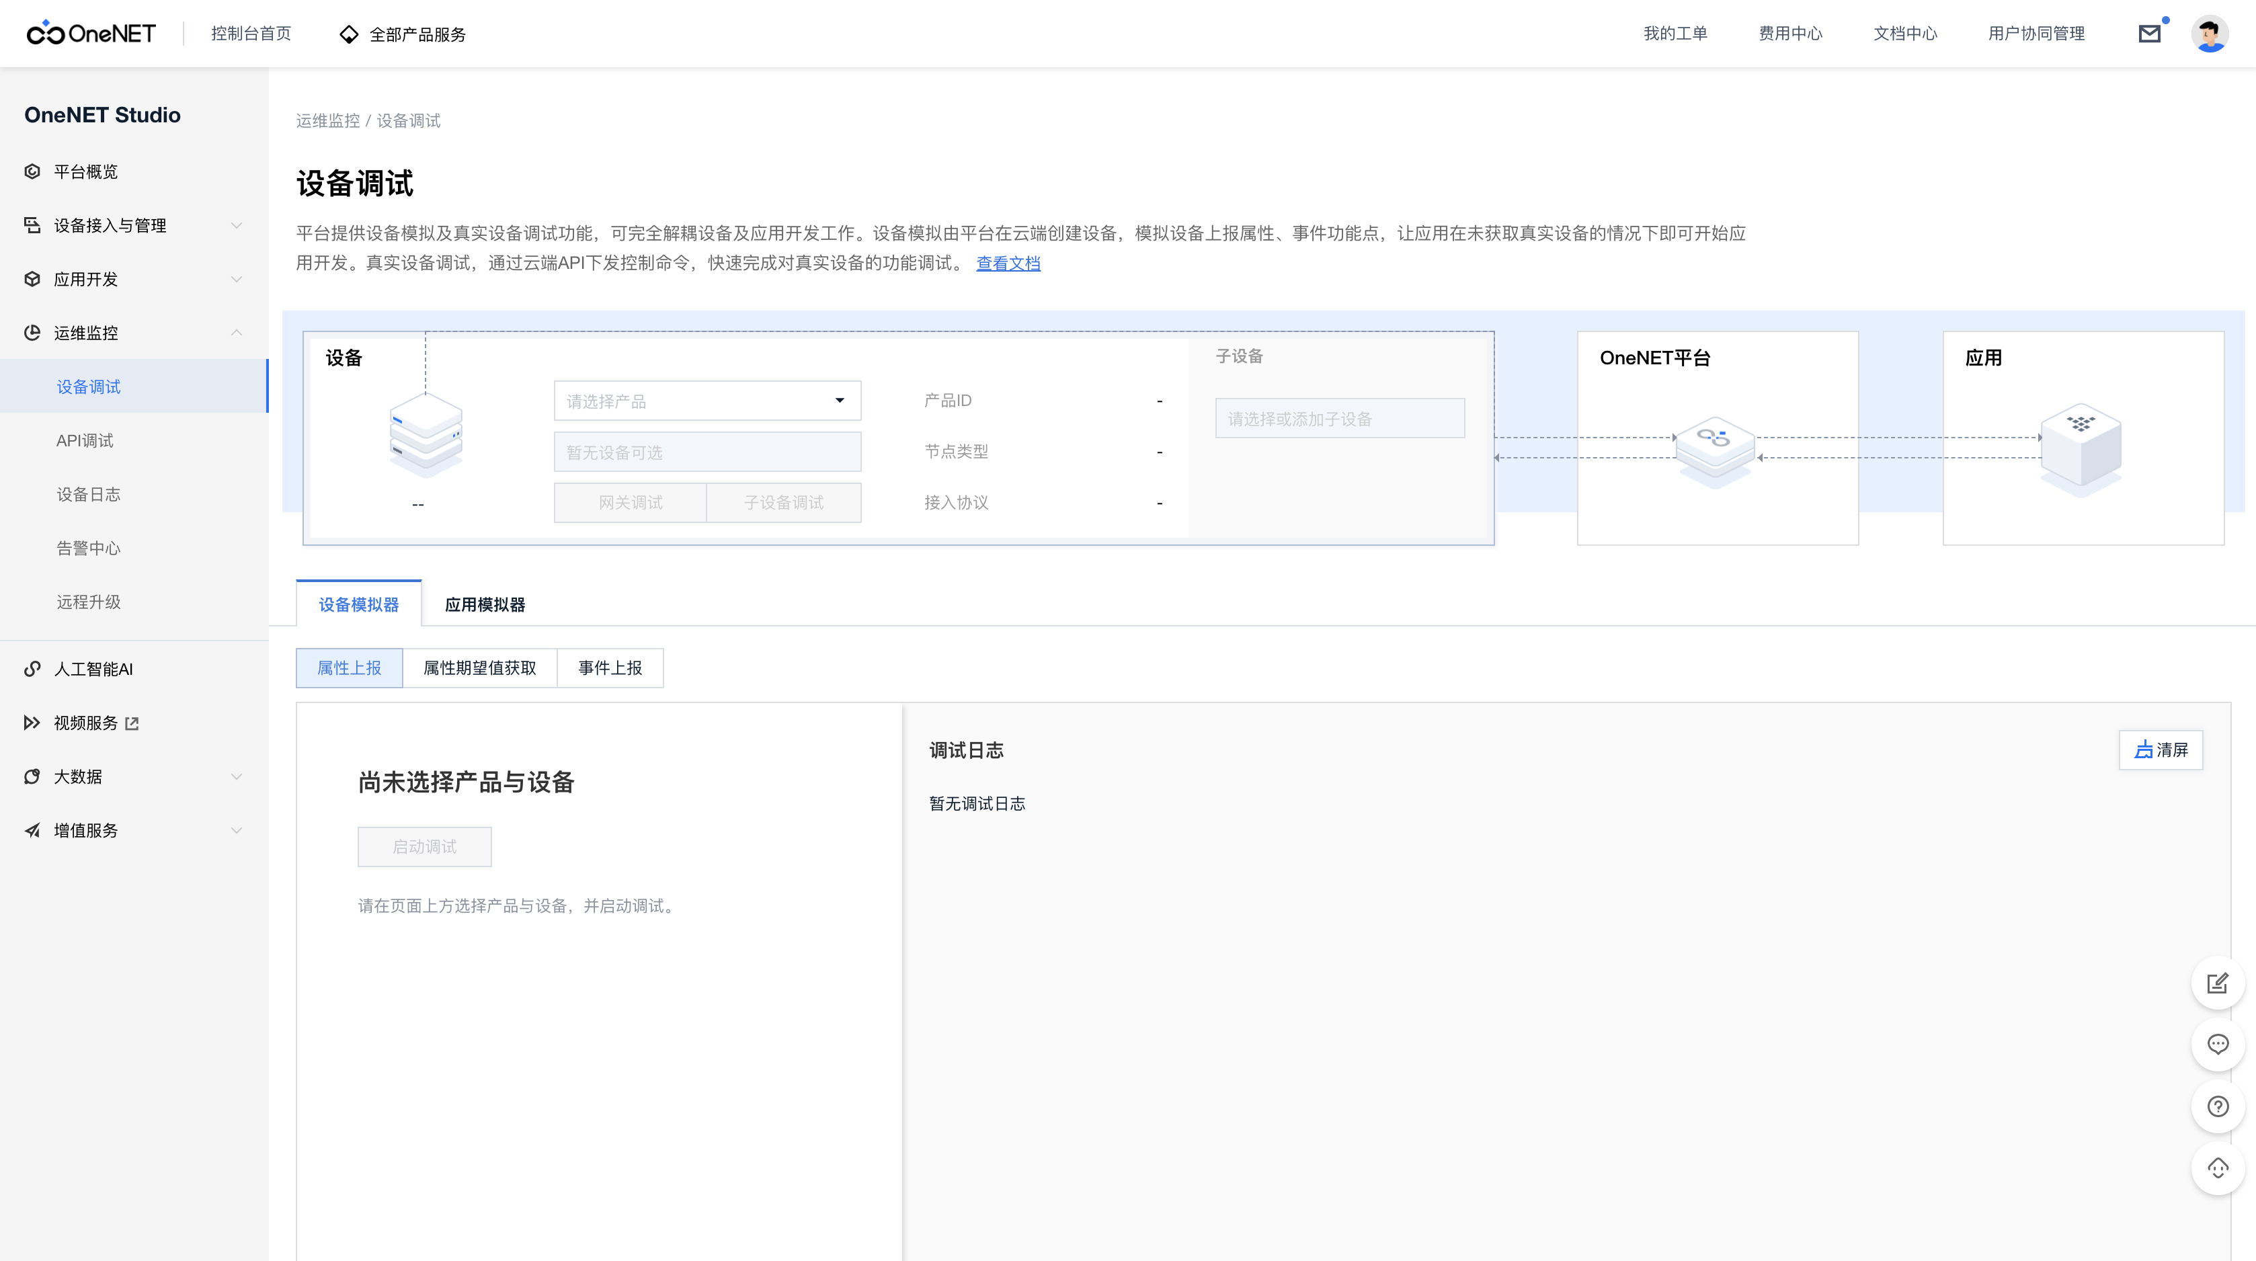Expand the 增值服务 chevron
This screenshot has height=1261, width=2256.
click(x=237, y=830)
